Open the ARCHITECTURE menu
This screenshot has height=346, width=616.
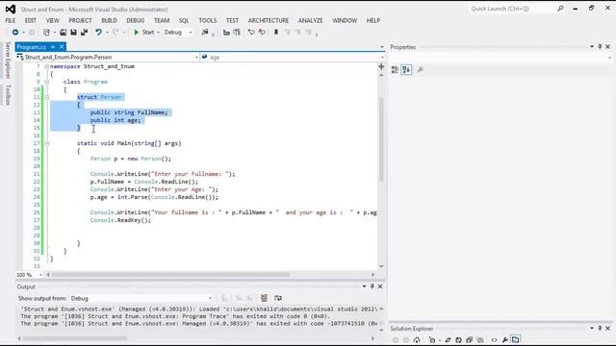coord(269,20)
